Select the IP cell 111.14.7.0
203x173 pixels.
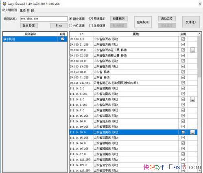point(81,110)
